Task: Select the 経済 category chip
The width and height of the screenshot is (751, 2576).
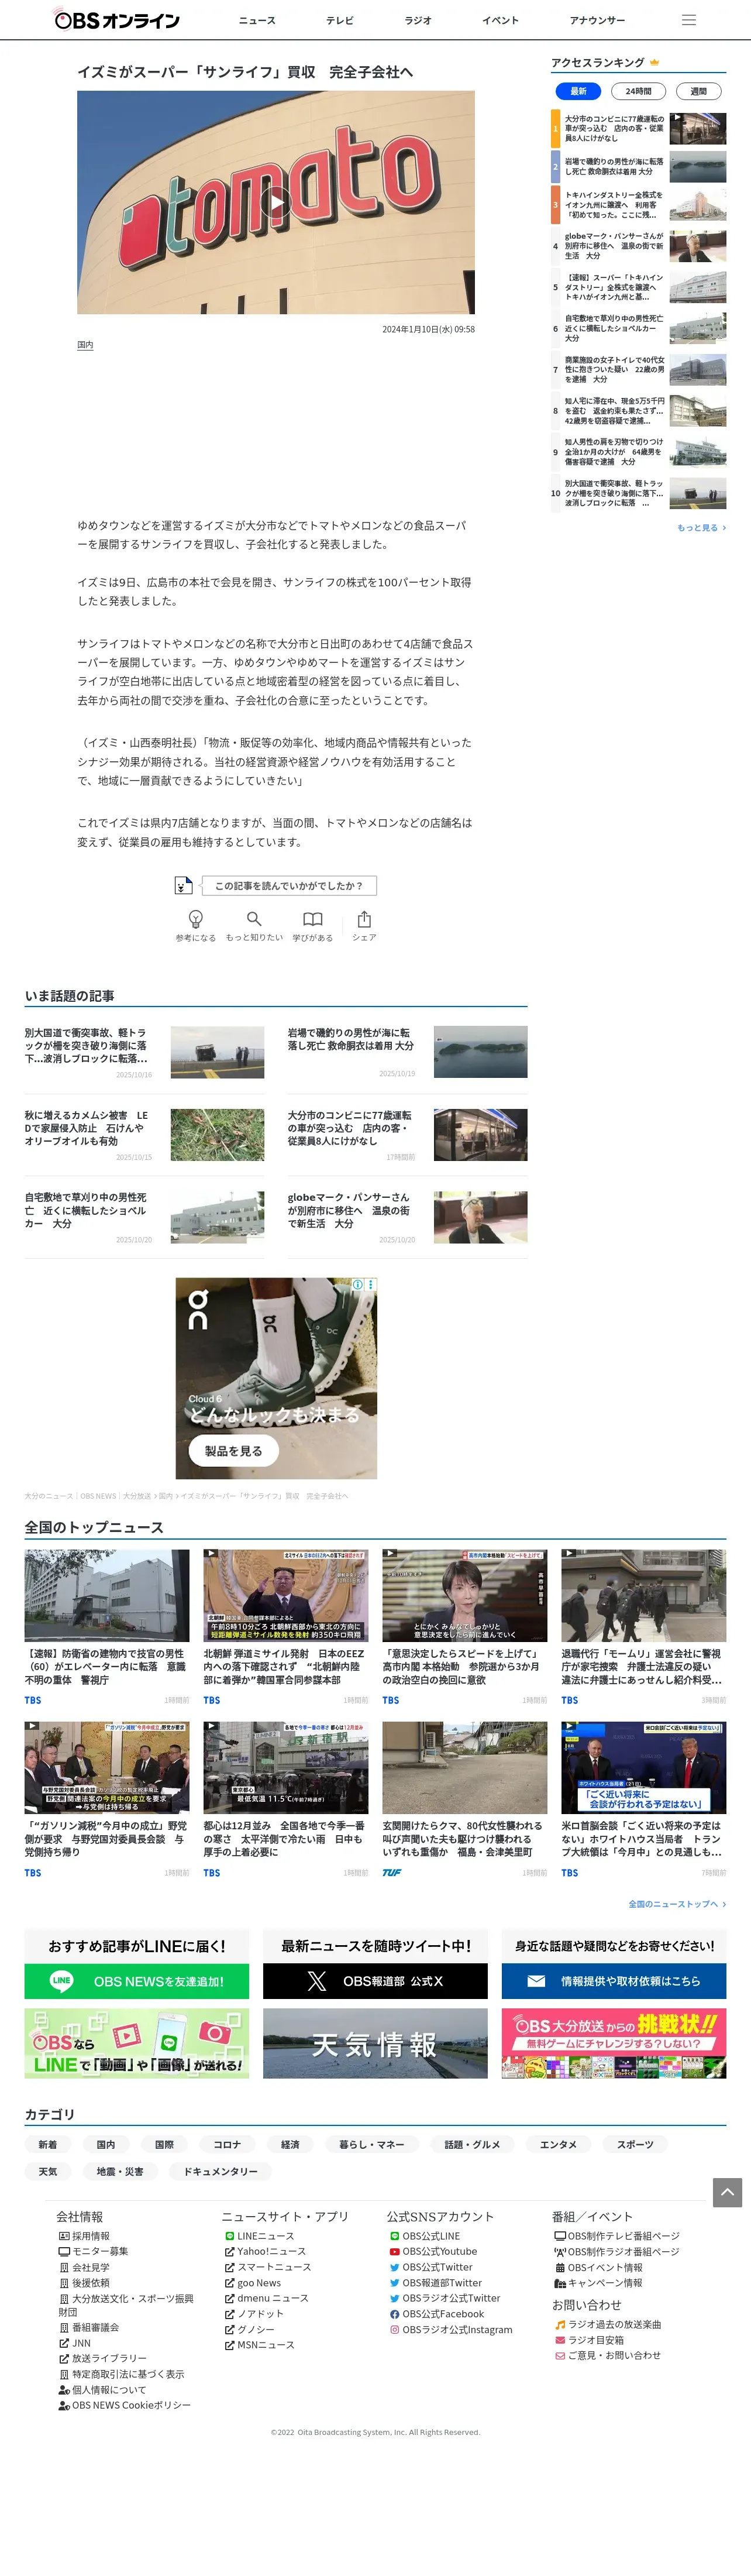Action: (290, 2144)
